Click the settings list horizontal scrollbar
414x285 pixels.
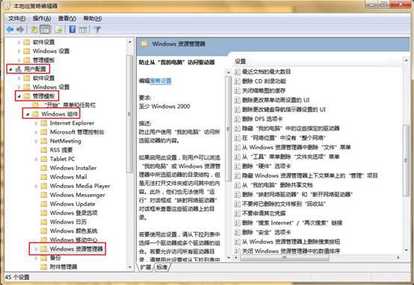coord(317,257)
